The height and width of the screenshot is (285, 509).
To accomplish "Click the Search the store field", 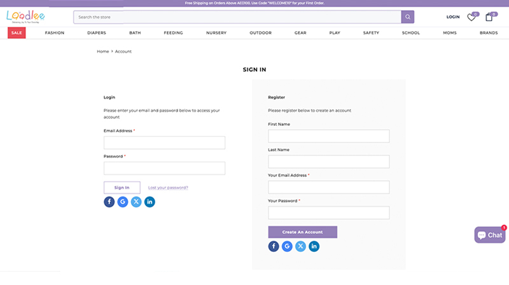I will 235,17.
